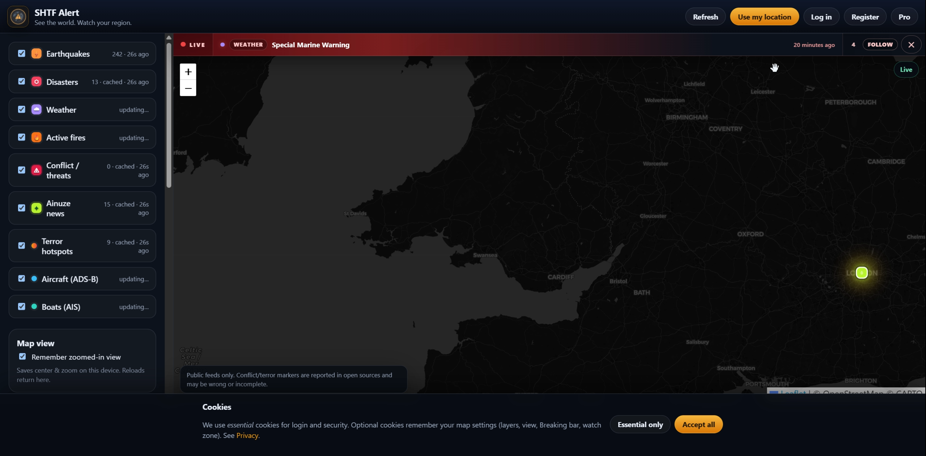Click the Active fires flame icon
Screen dimensions: 926x456
coord(37,137)
